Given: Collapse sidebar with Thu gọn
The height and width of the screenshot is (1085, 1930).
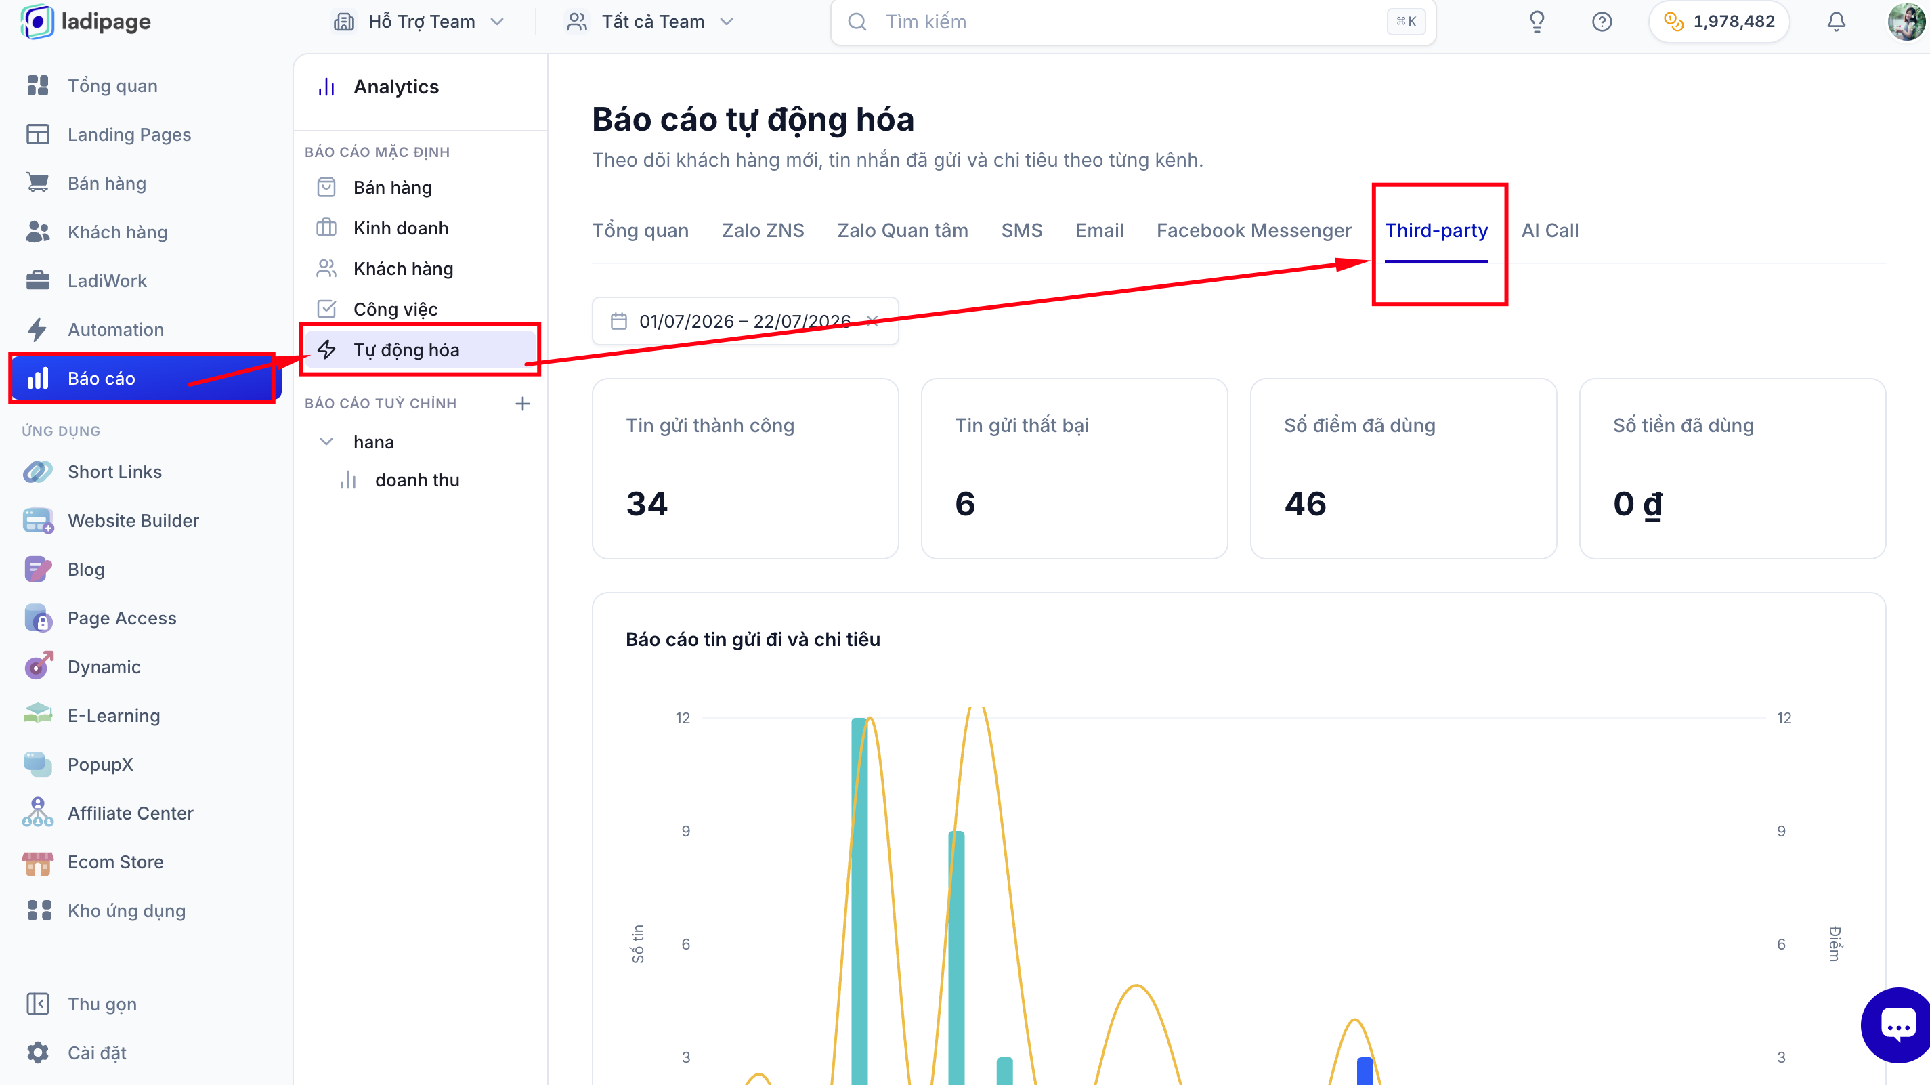Looking at the screenshot, I should [102, 1004].
